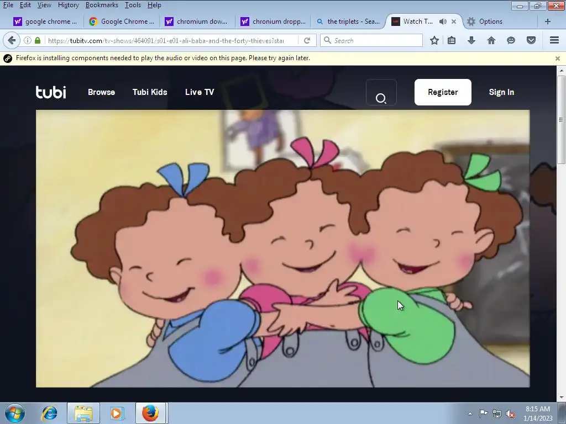Save page to Pocket

point(531,40)
